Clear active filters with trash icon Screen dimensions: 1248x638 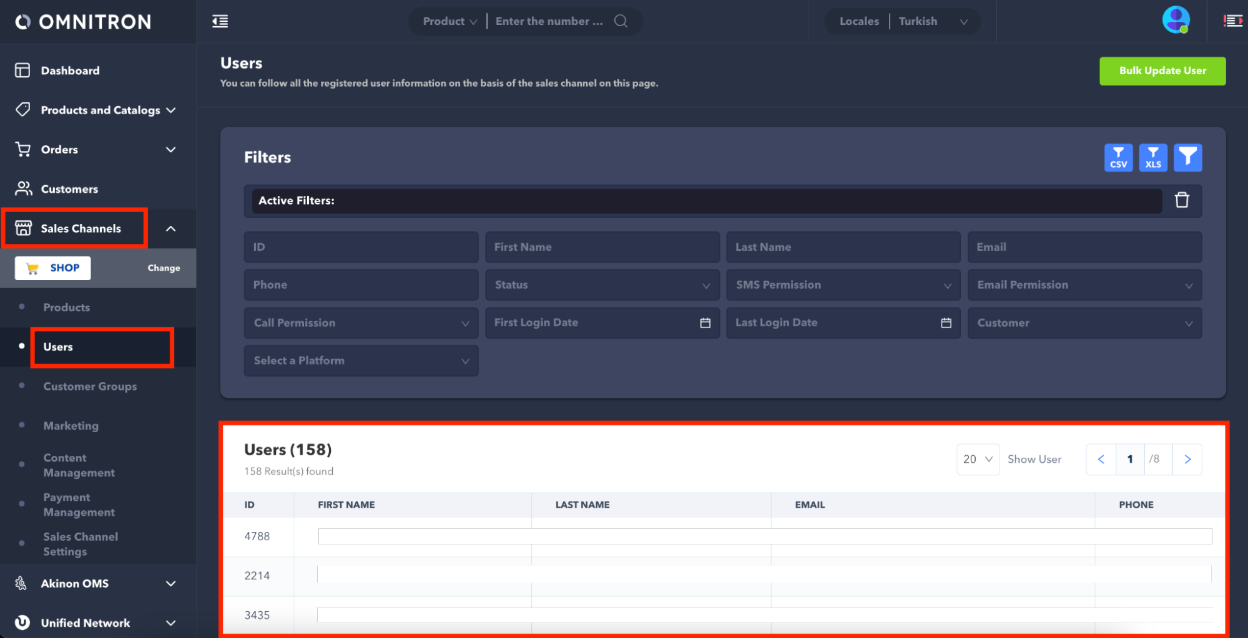(1181, 200)
